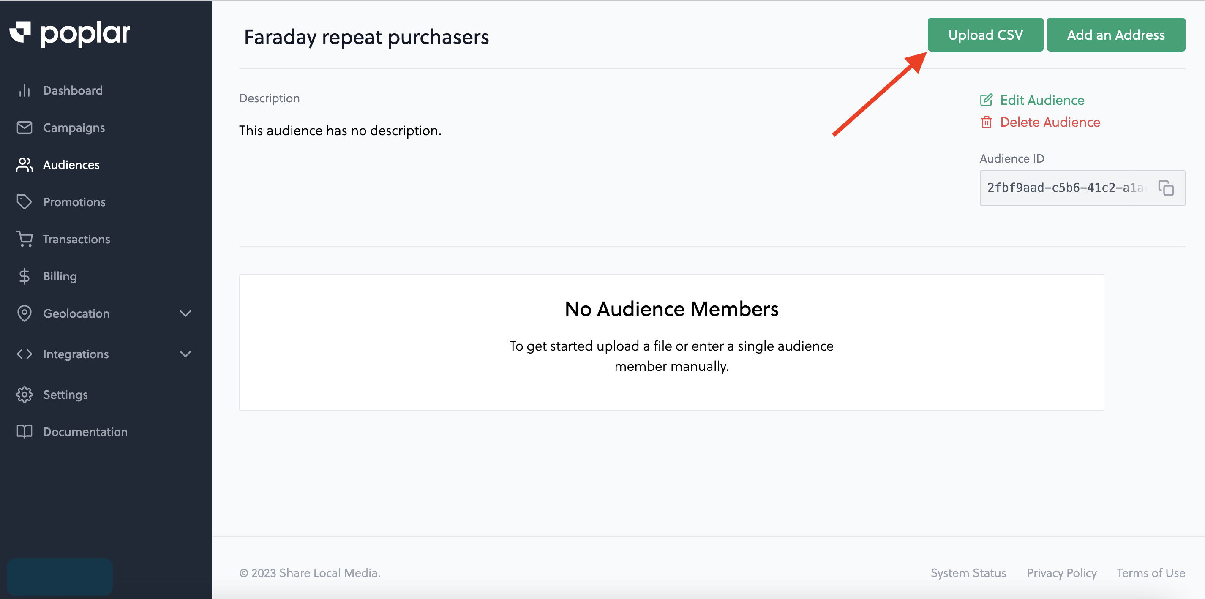This screenshot has height=599, width=1205.
Task: Click the Promotions tag icon
Action: click(x=25, y=202)
